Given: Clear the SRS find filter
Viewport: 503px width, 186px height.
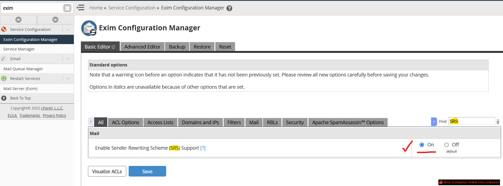Looking at the screenshot, I should click(x=498, y=122).
